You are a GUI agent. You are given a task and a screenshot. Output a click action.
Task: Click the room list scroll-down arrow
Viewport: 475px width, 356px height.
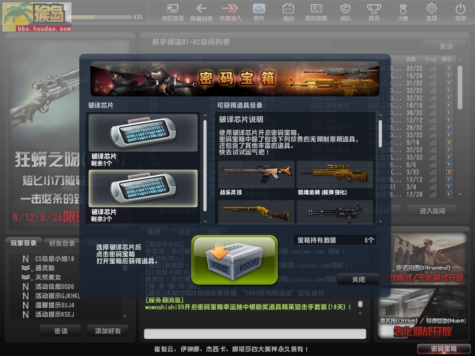pos(460,194)
